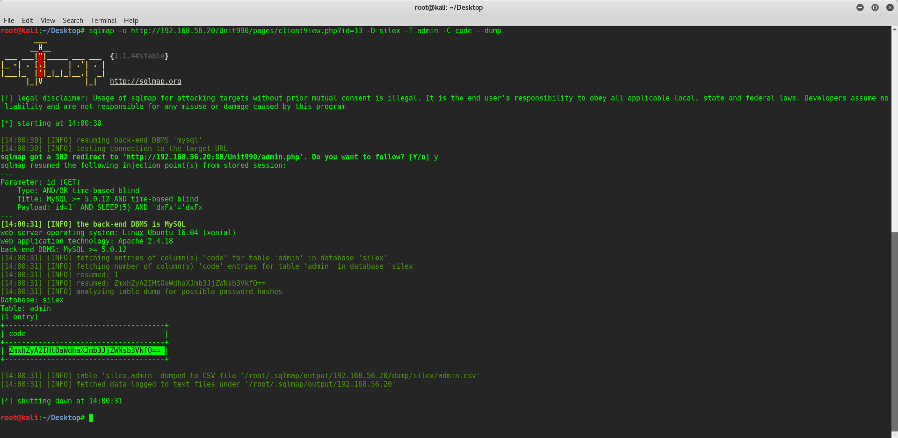Click '[*] starting at 14:00:30' line
The height and width of the screenshot is (438, 898).
(x=51, y=123)
